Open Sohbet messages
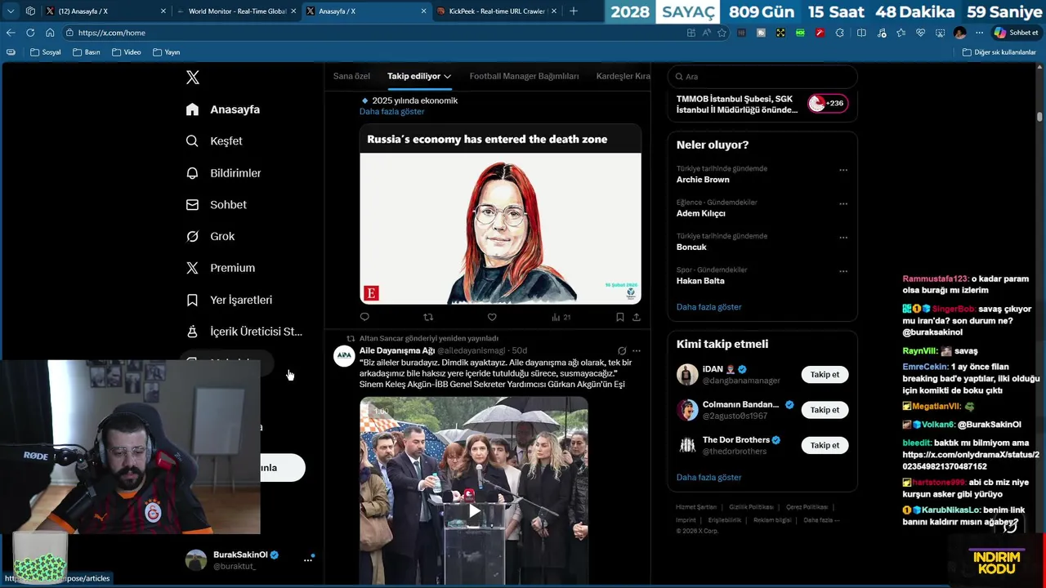 217,205
